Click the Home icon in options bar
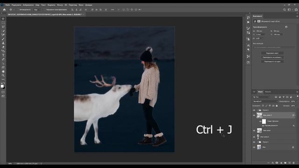The height and width of the screenshot is (168, 299). tap(4, 9)
